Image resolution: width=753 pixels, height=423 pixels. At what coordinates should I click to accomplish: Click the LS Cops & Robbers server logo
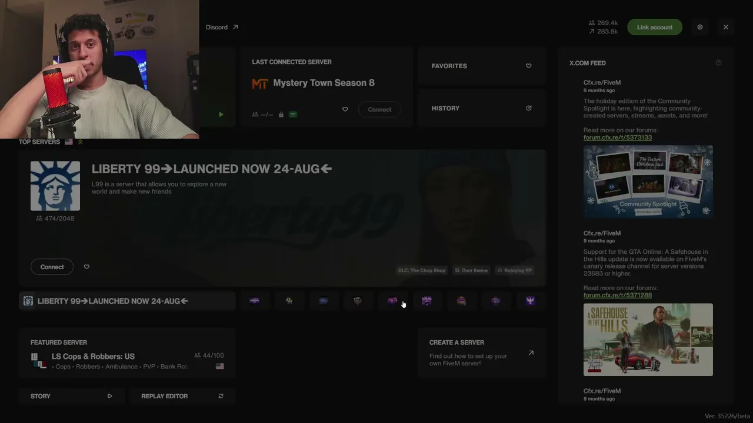point(39,361)
